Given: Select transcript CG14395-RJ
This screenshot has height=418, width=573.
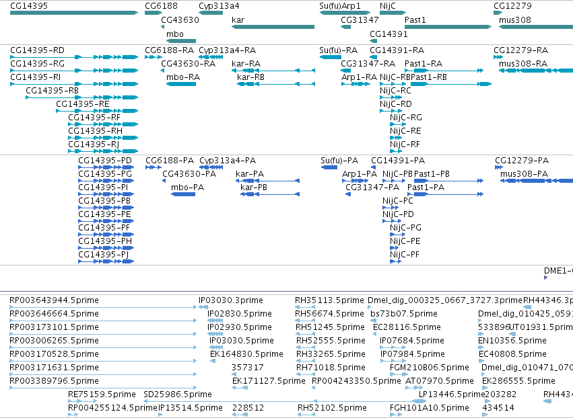Looking at the screenshot, I should tap(103, 151).
